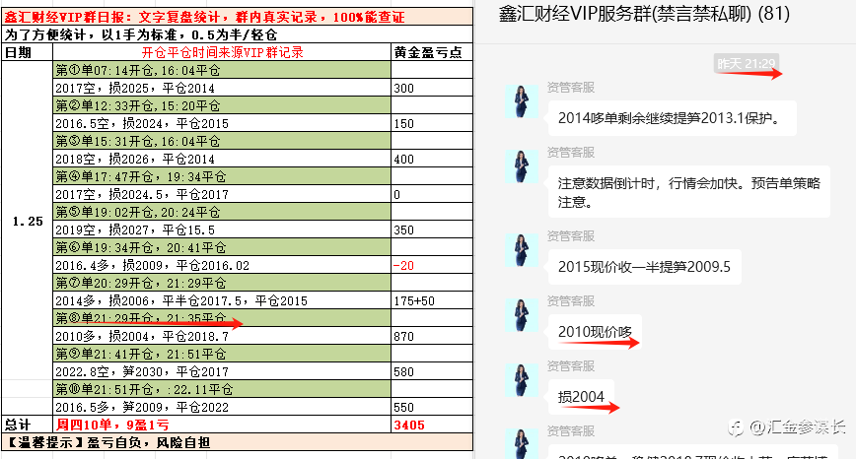The height and width of the screenshot is (459, 856).
Task: Click sender name 资管客服 above '注意数据倒计时' message
Action: click(570, 152)
